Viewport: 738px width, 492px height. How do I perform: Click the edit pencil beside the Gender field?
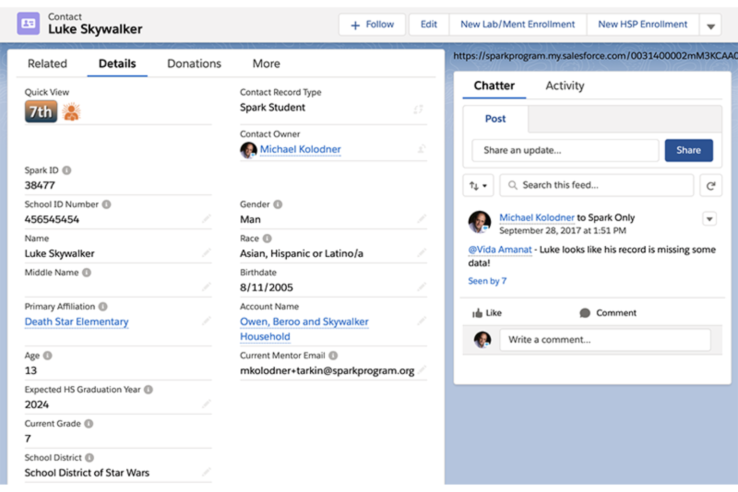[x=422, y=218]
